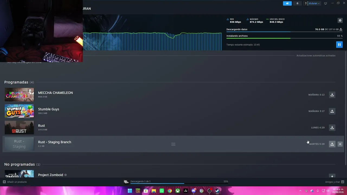The height and width of the screenshot is (195, 347).
Task: Click the Programadas (4) heading
Action: (x=19, y=82)
